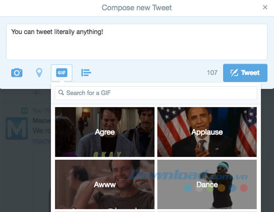Click in the tweet text box
The image size is (274, 212).
(136, 42)
